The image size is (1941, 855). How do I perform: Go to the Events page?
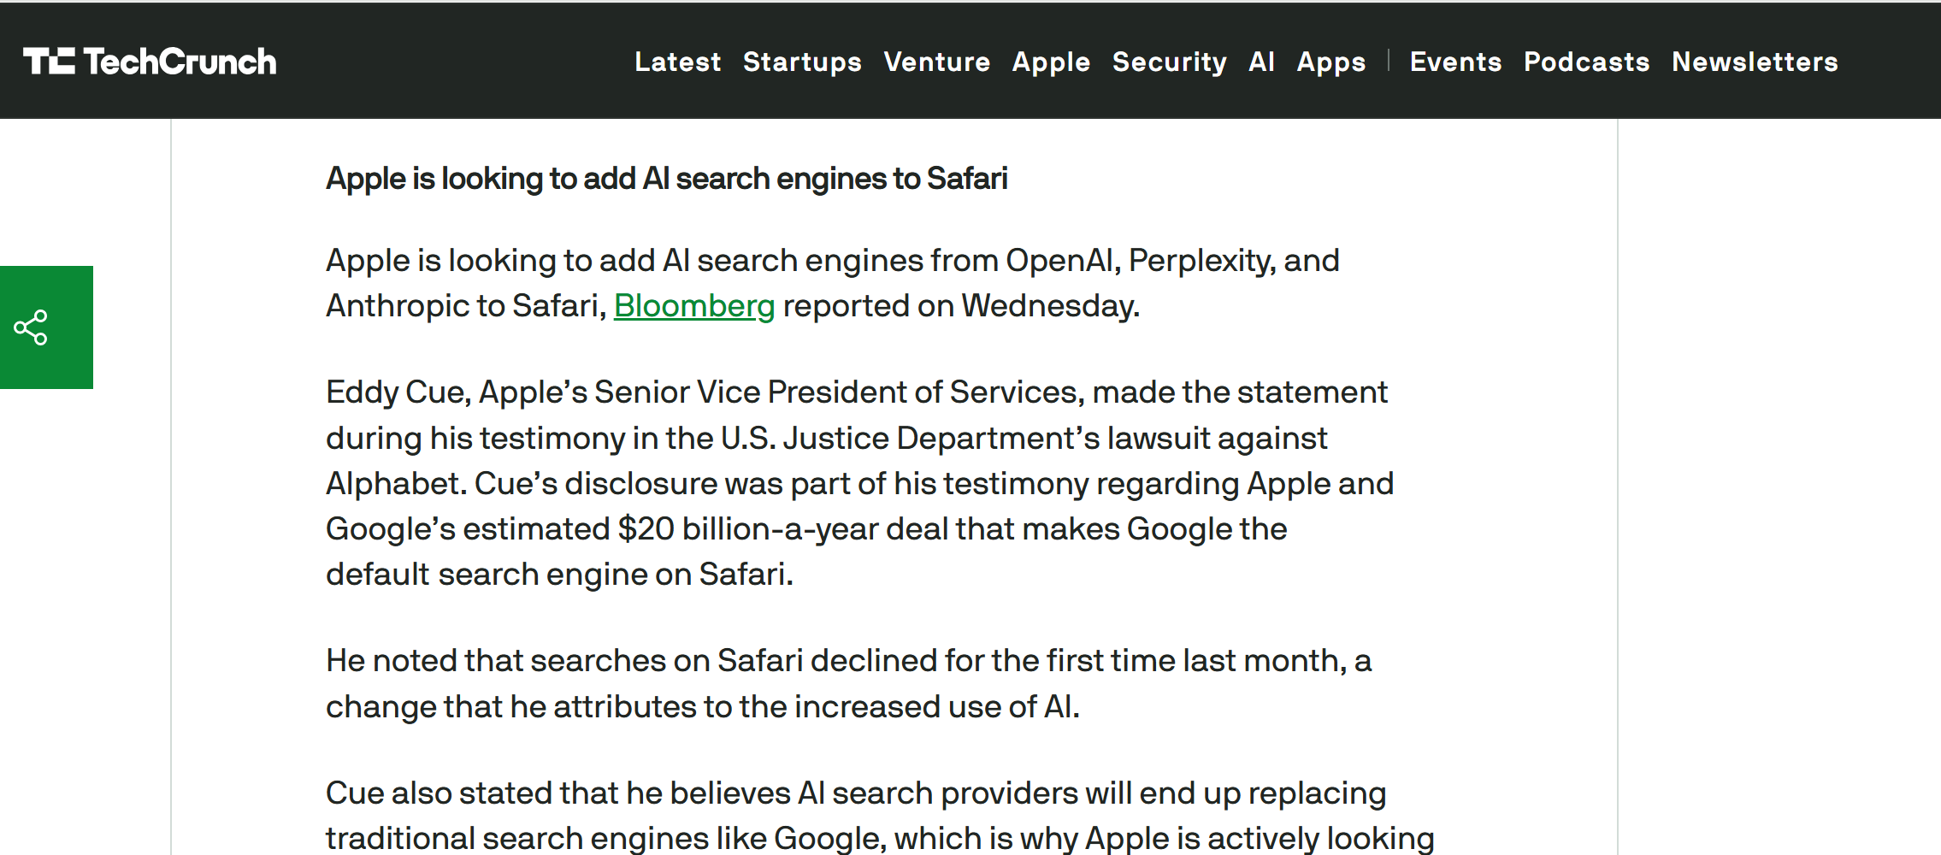point(1455,62)
